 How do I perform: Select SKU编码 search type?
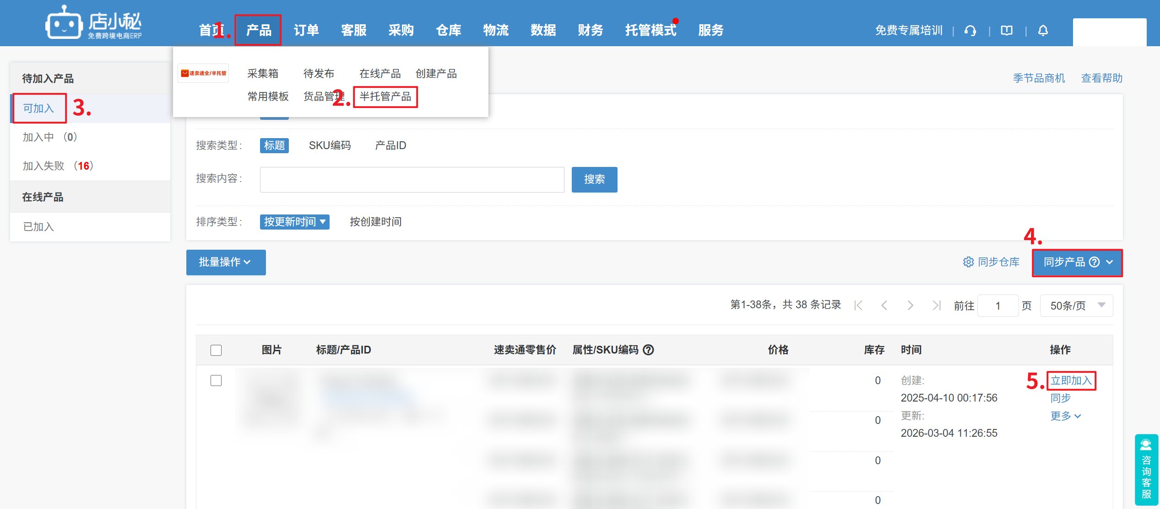pyautogui.click(x=330, y=145)
